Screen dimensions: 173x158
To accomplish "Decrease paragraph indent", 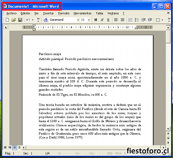I will pyautogui.click(x=144, y=20).
